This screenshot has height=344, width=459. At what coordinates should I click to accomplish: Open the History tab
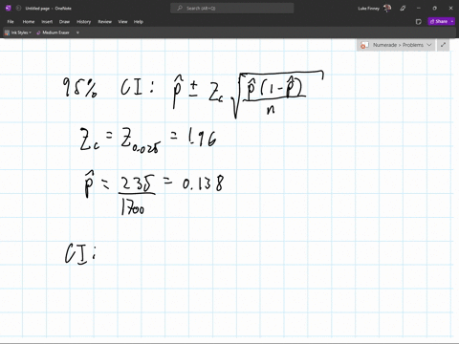[84, 22]
